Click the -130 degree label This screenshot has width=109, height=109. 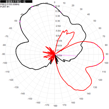(16, 87)
